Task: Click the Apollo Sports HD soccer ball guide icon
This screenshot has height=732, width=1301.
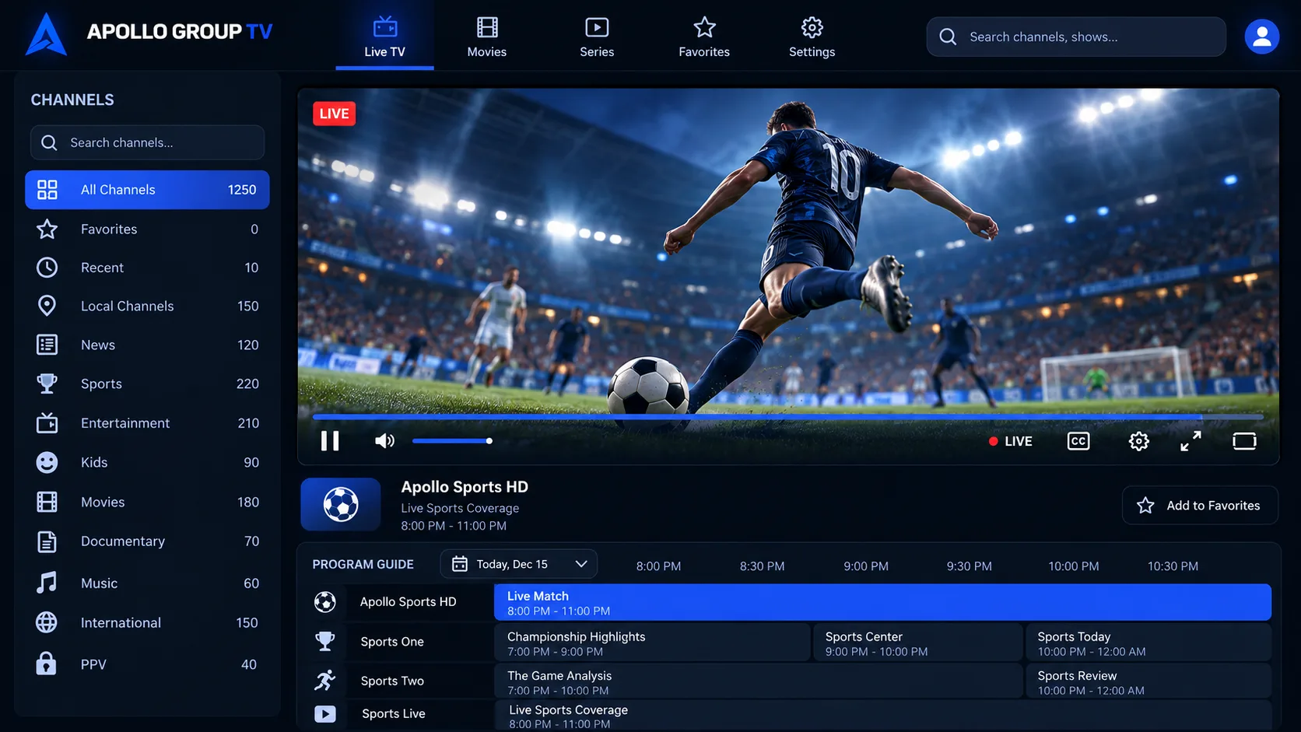Action: coord(325,601)
